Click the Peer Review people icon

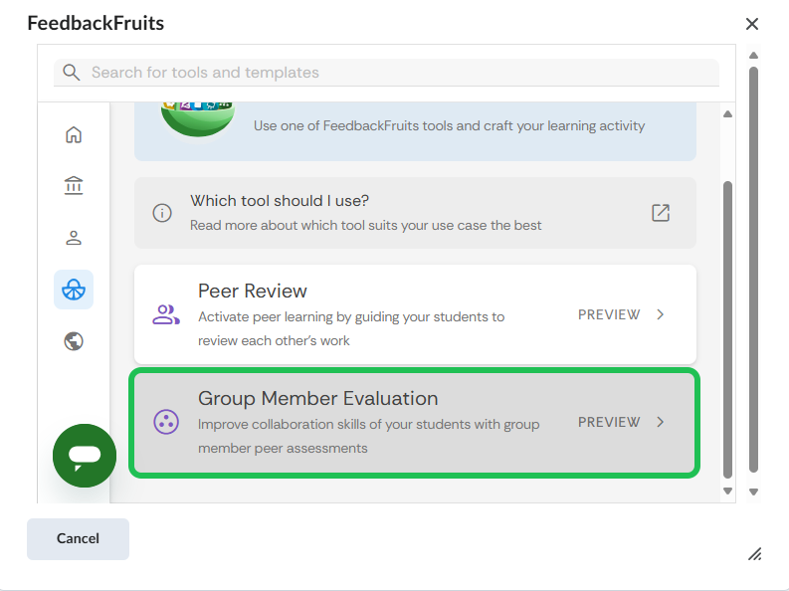[166, 314]
